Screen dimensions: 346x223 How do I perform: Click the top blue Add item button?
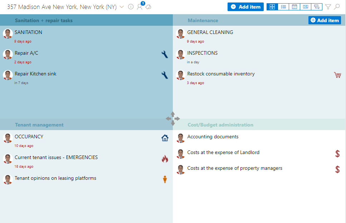click(245, 7)
